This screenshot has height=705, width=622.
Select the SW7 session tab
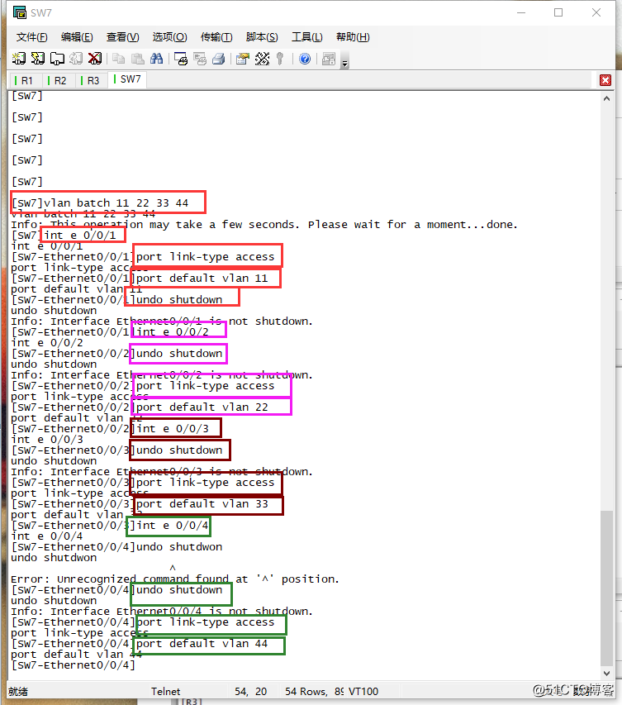point(128,79)
